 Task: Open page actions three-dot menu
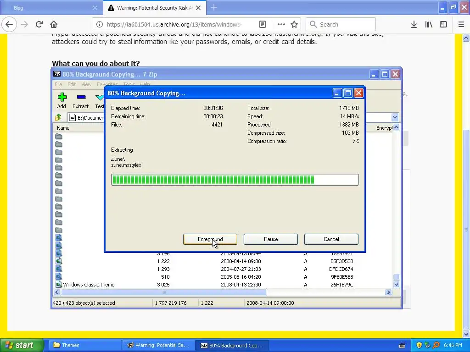coord(281,25)
